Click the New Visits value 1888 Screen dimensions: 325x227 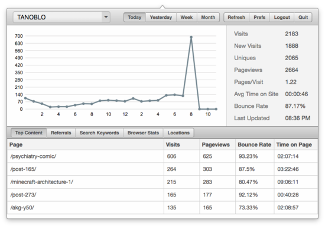click(x=291, y=46)
